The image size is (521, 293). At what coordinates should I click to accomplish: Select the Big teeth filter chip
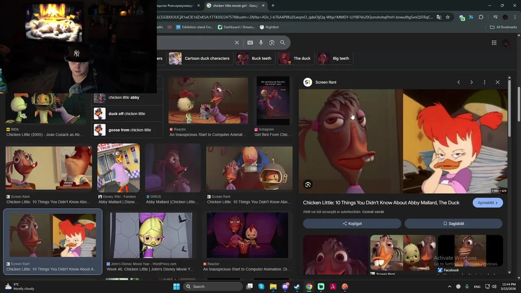pyautogui.click(x=335, y=58)
